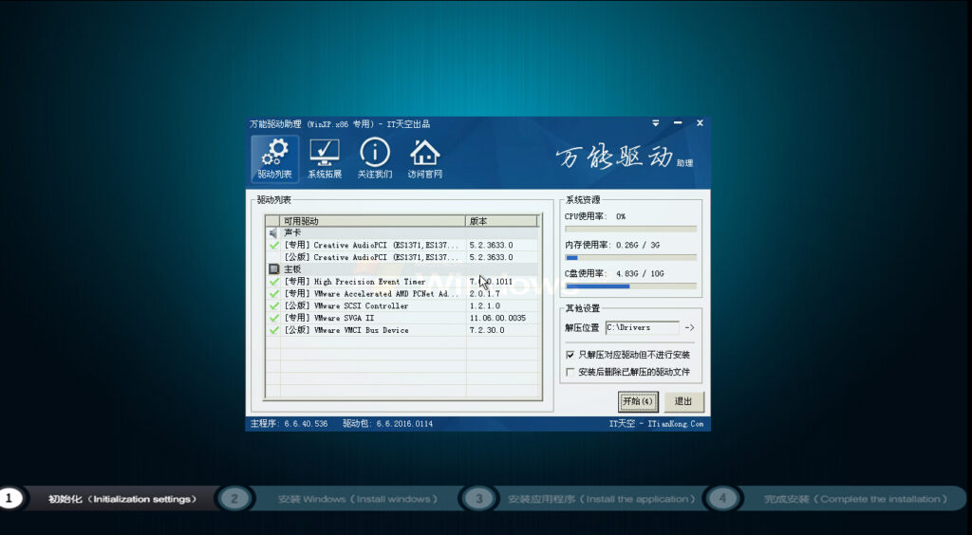The height and width of the screenshot is (535, 972).
Task: Select the 声卡 category row
Action: [x=402, y=232]
